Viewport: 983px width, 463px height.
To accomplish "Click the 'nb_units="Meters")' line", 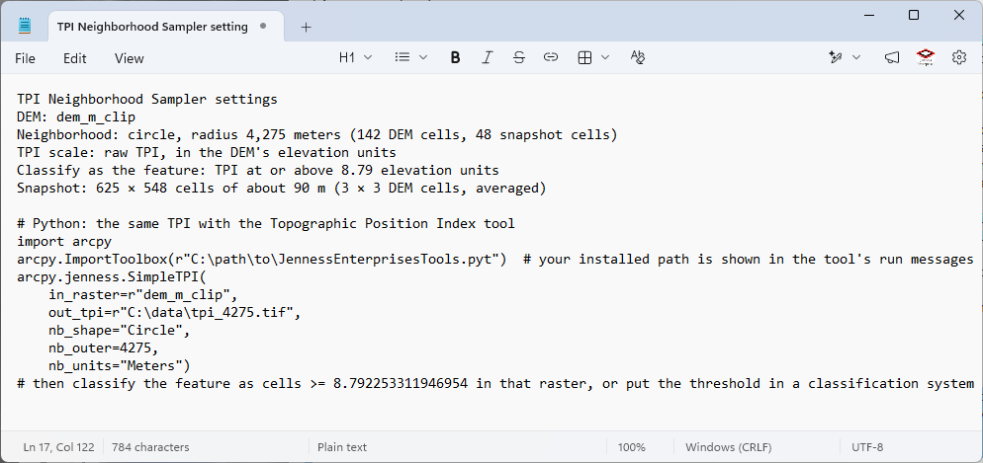I will tap(119, 365).
